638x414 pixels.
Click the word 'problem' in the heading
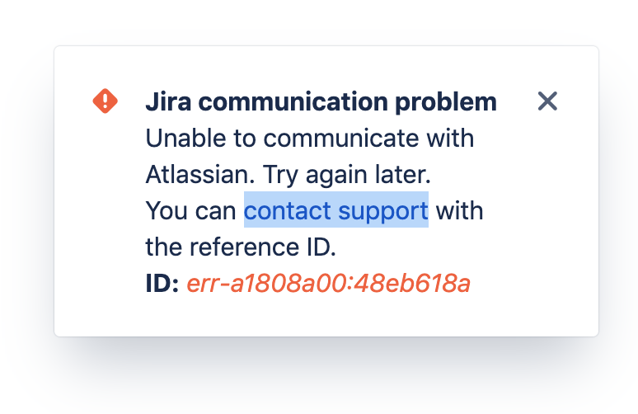click(446, 102)
